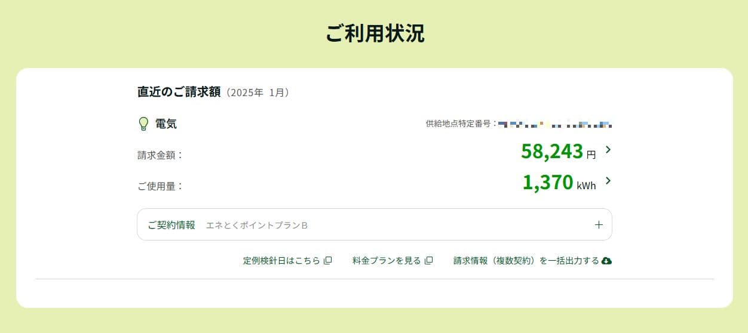Open billing details via chevron beside 58,243 円
Viewport: 748px width, 333px height.
click(x=608, y=150)
